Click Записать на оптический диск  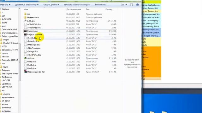(77, 5)
